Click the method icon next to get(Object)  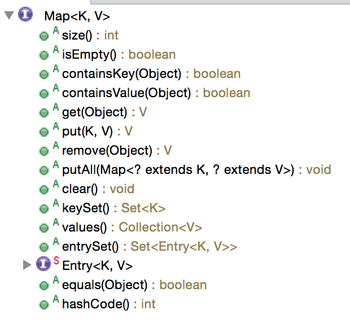44,113
